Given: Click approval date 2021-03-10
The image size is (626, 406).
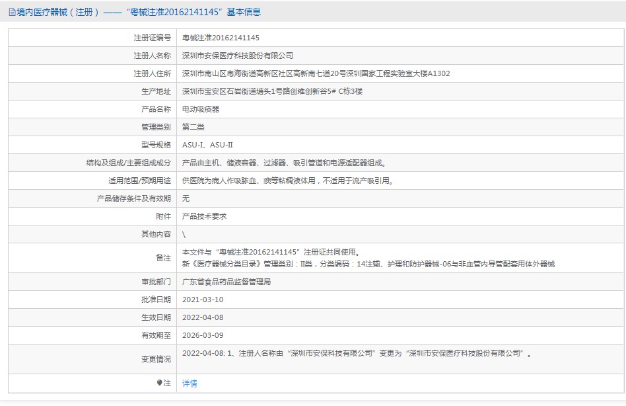Looking at the screenshot, I should click(x=203, y=300).
